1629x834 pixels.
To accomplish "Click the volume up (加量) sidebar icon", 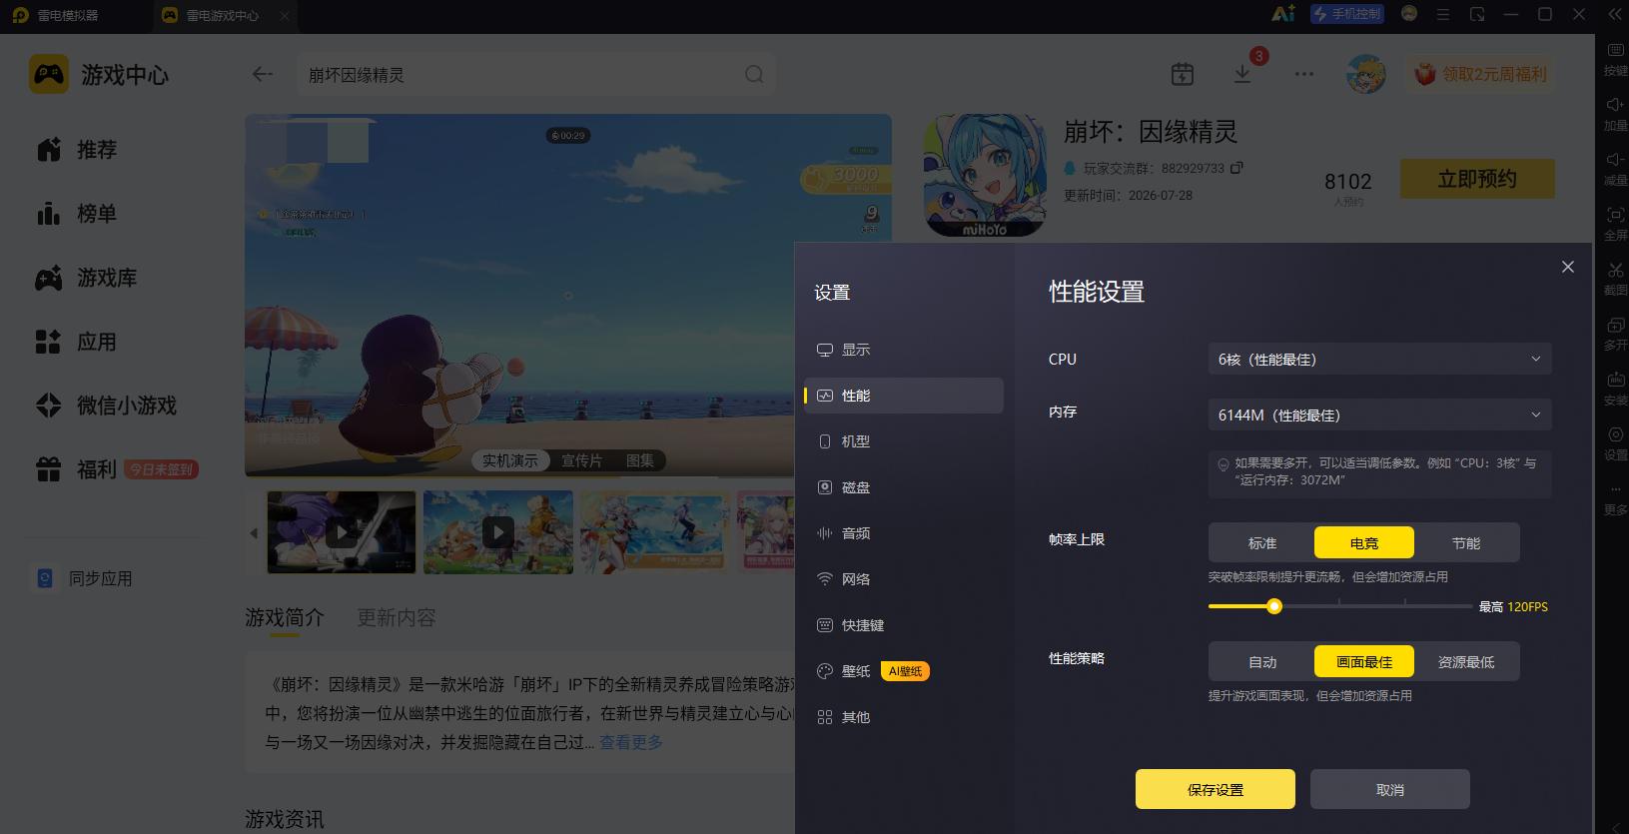I will tap(1615, 105).
